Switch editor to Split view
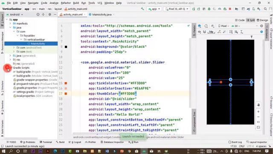Screen dimensions: 273x154 click(251, 20)
